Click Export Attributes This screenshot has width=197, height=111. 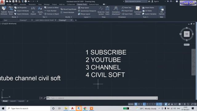(x=22, y=14)
